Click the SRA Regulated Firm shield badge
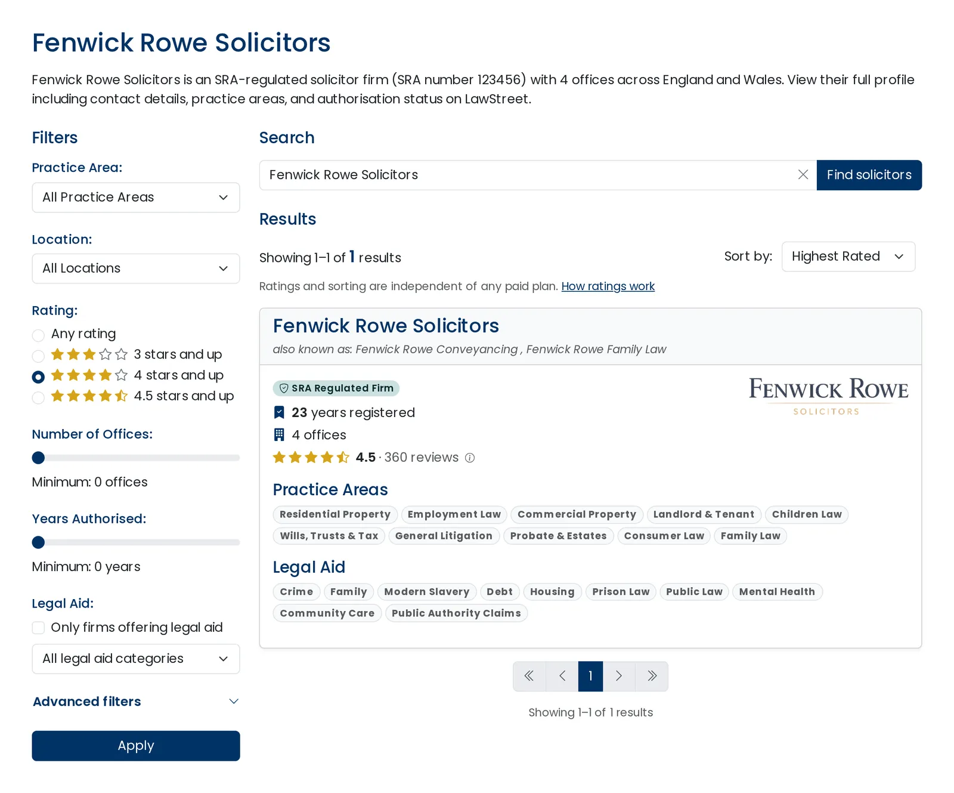Screen dimensions: 954x793 coord(336,388)
